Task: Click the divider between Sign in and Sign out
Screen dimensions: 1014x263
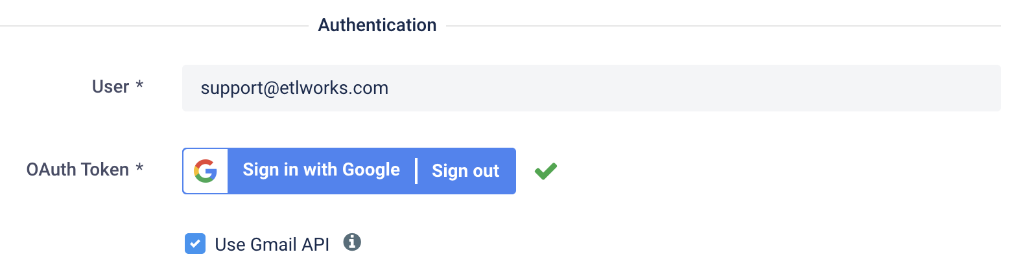Action: click(x=416, y=171)
